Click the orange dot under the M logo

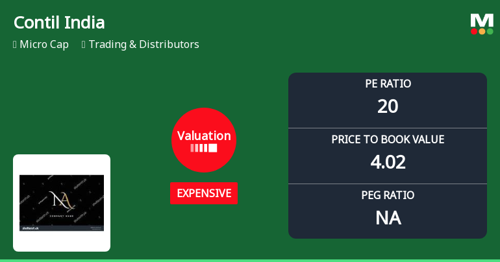(x=482, y=31)
